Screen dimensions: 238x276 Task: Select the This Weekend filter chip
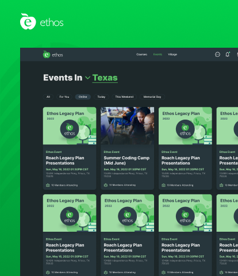click(124, 97)
